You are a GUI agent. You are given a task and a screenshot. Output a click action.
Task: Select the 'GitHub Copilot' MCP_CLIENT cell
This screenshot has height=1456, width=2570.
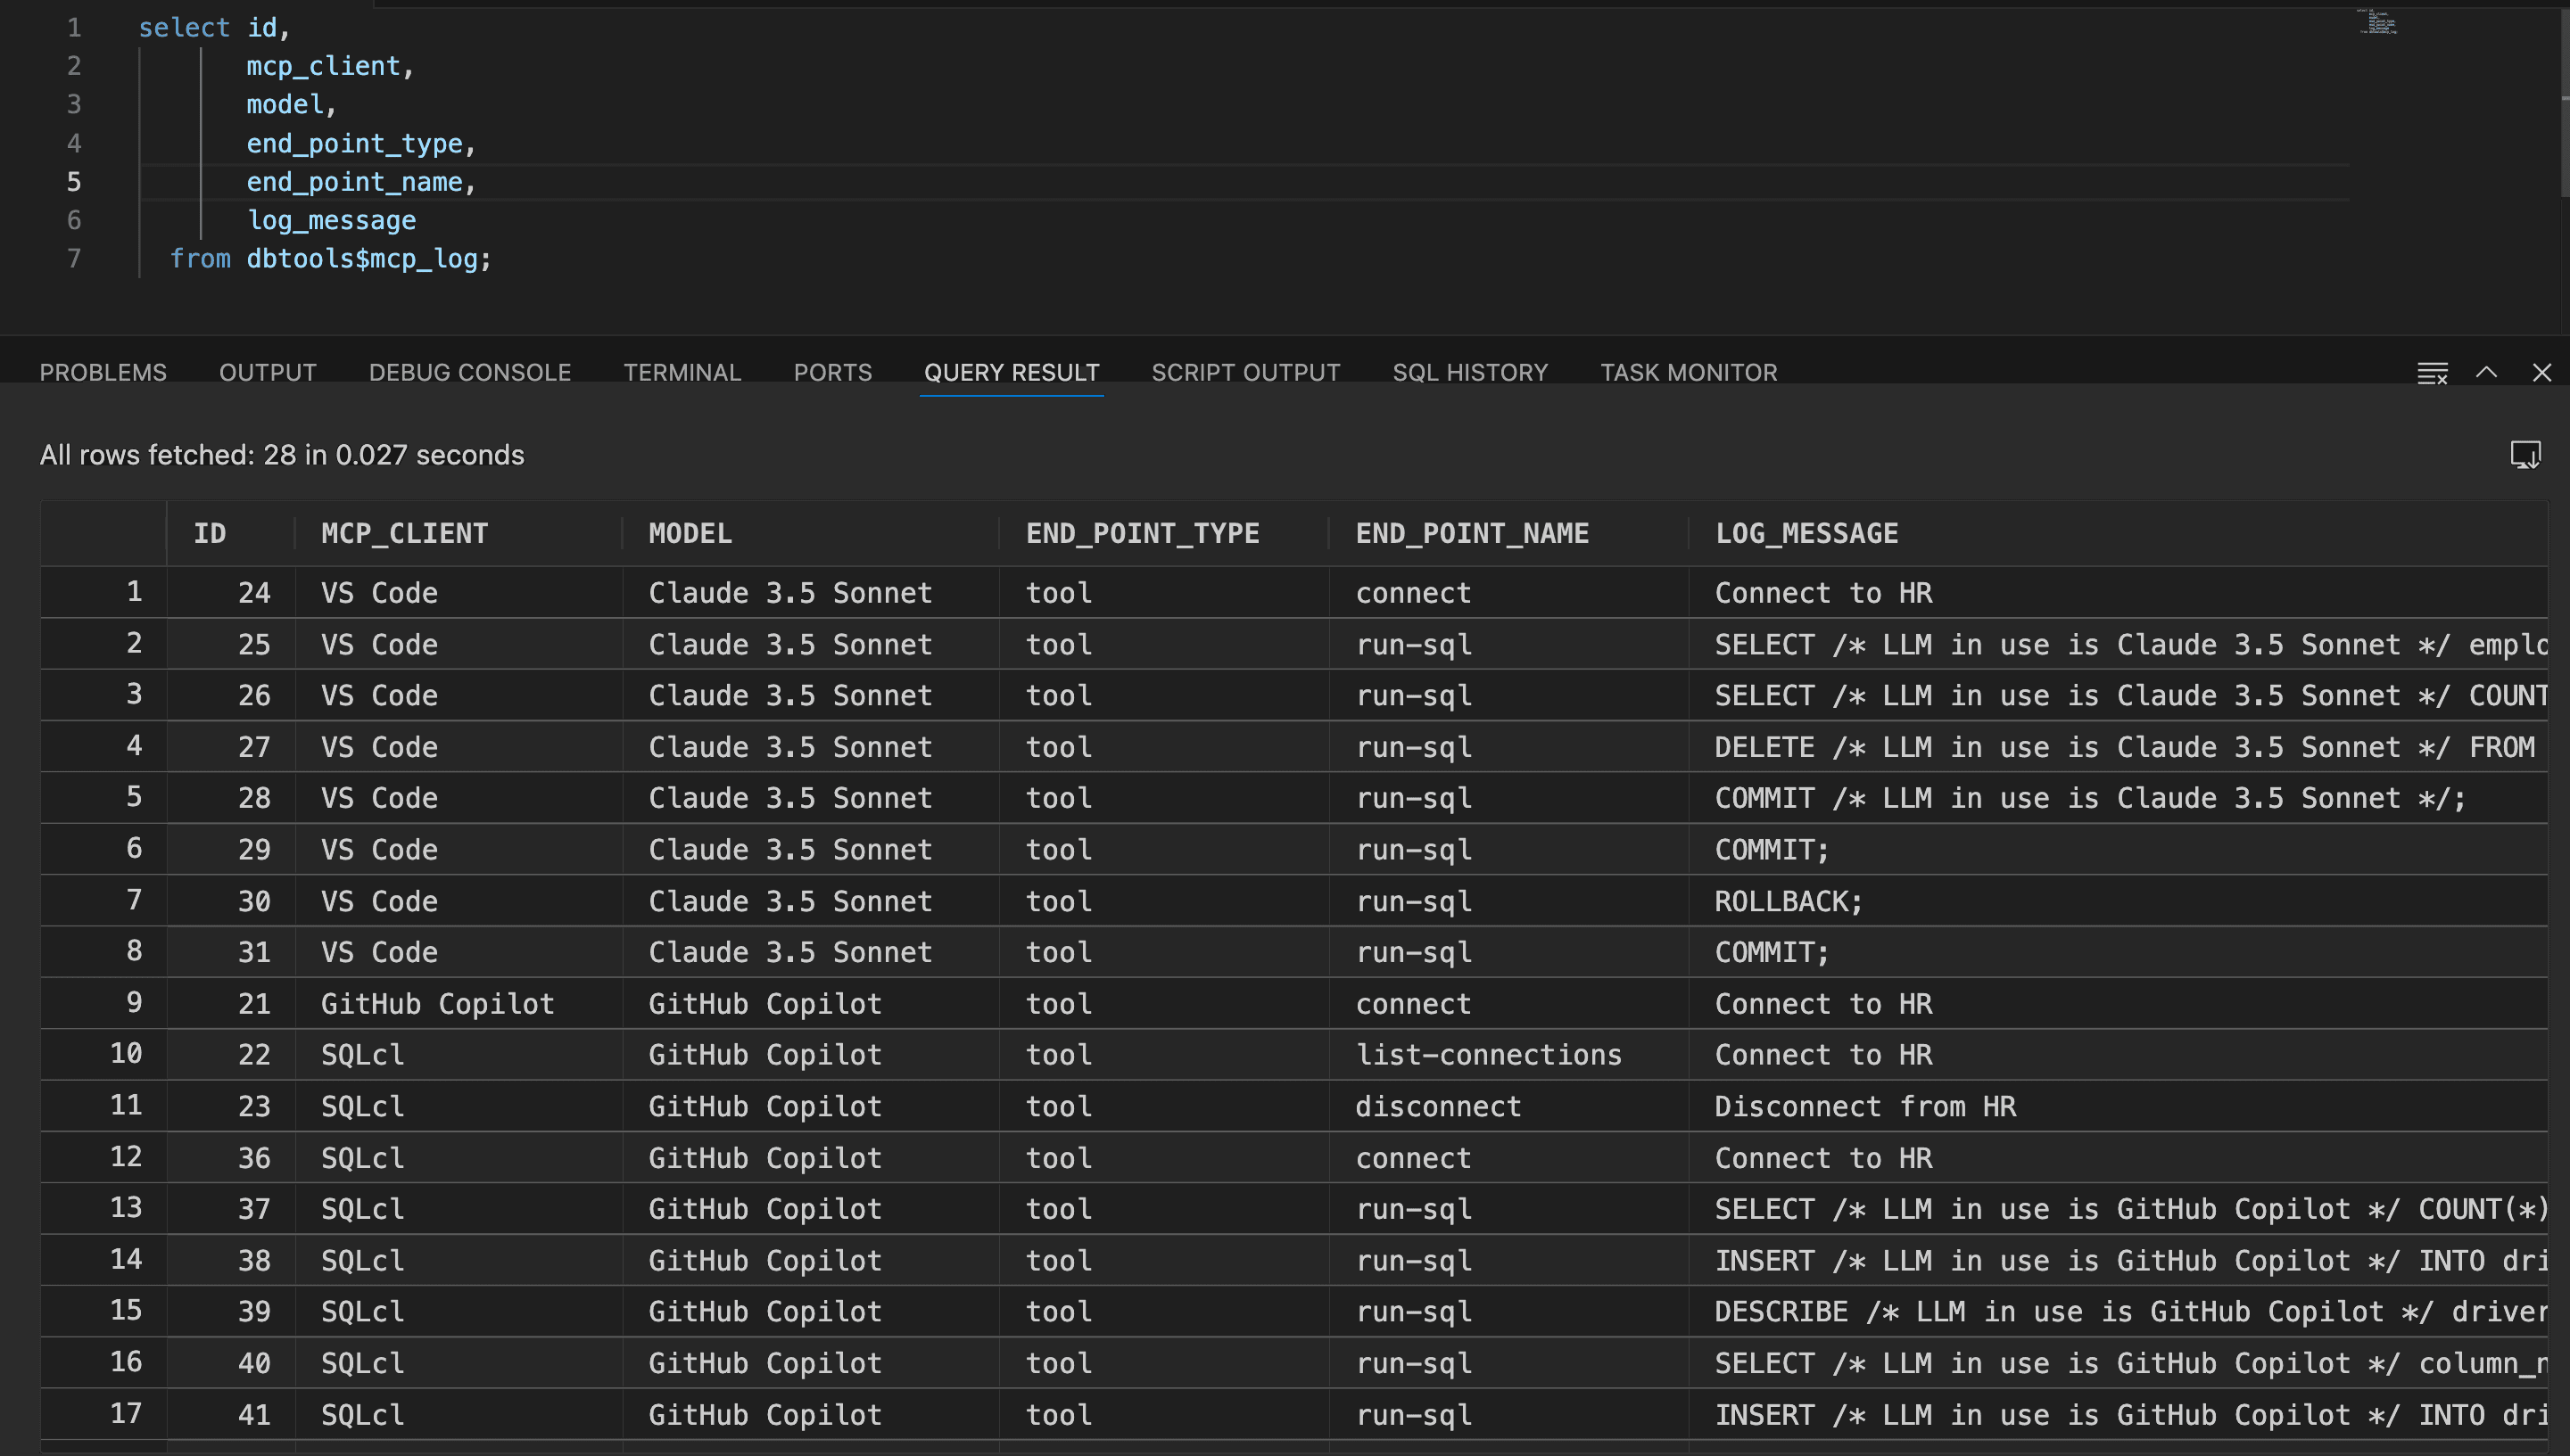[x=459, y=1004]
